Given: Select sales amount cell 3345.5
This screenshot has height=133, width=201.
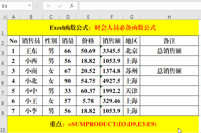Looking at the screenshot, I should click(x=112, y=51).
